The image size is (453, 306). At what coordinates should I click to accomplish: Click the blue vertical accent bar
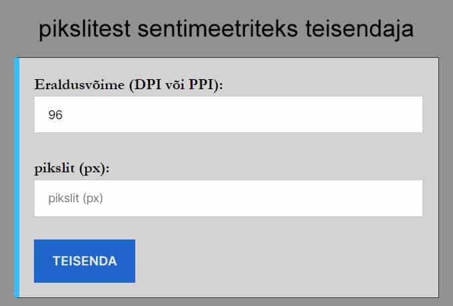click(x=17, y=178)
